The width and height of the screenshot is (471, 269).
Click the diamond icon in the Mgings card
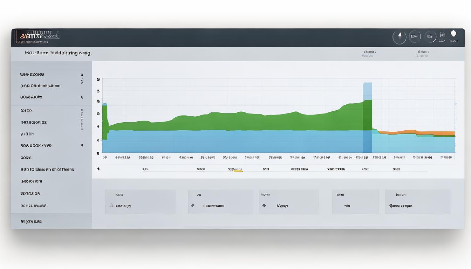click(x=264, y=205)
